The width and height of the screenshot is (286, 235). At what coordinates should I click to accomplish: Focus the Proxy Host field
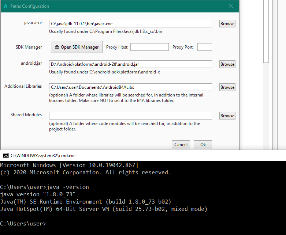[x=149, y=47]
